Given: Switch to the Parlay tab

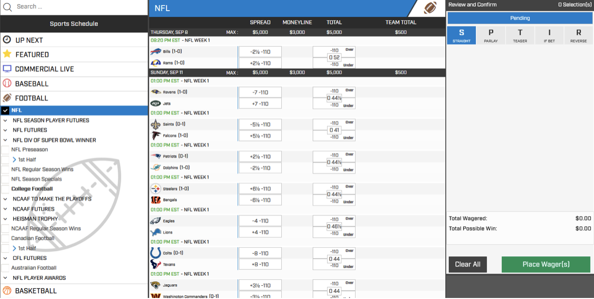Looking at the screenshot, I should [x=491, y=35].
